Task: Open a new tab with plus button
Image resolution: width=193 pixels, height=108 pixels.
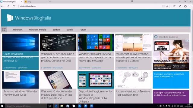Action: point(50,1)
